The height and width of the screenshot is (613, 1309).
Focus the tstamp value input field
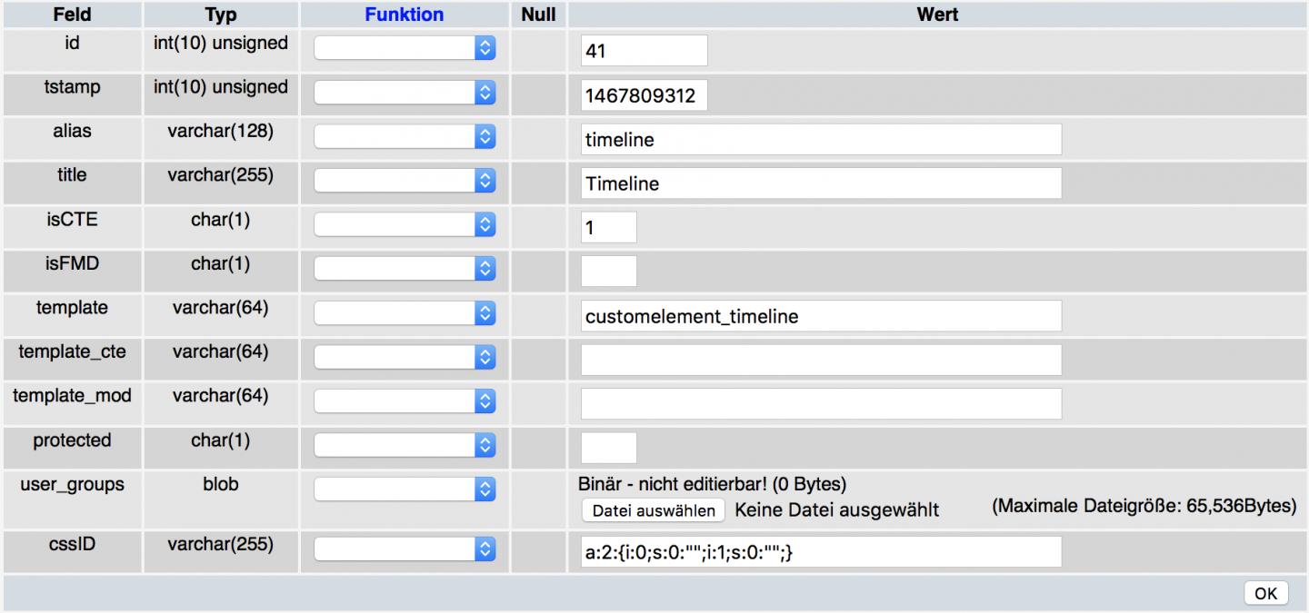(644, 94)
